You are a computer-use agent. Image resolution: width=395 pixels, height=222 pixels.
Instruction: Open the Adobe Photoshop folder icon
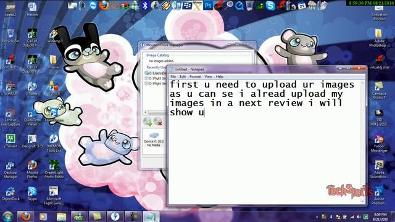(x=379, y=38)
